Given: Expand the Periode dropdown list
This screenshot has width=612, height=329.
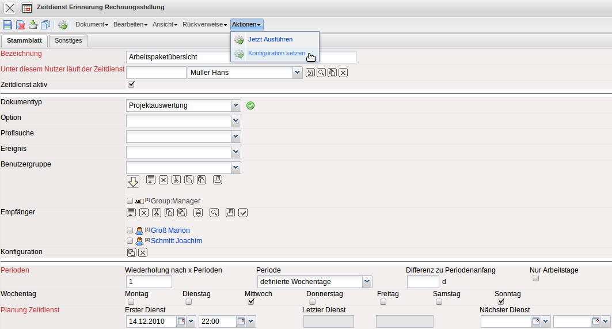Looking at the screenshot, I should [x=367, y=282].
